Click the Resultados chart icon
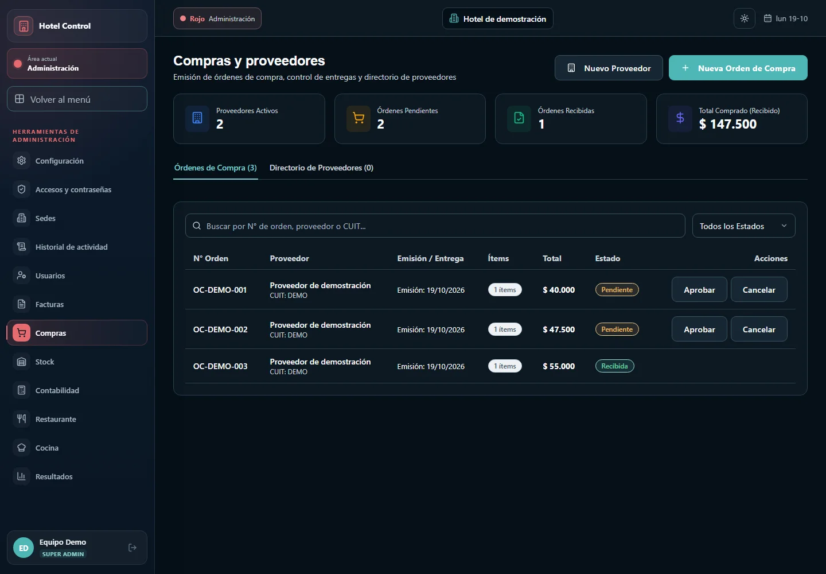This screenshot has width=826, height=574. coord(21,476)
